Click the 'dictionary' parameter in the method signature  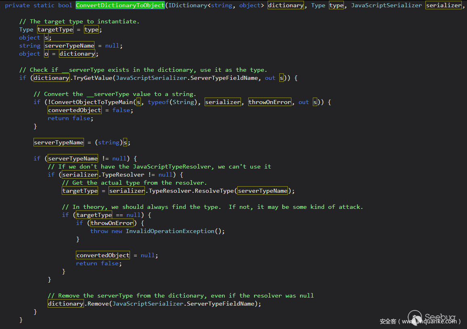286,5
